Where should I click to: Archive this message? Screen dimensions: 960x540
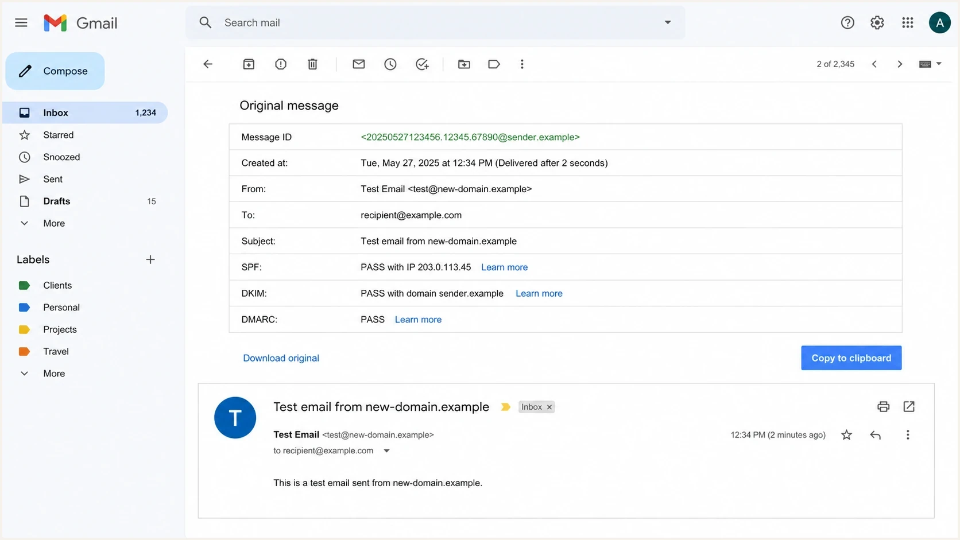pos(249,64)
